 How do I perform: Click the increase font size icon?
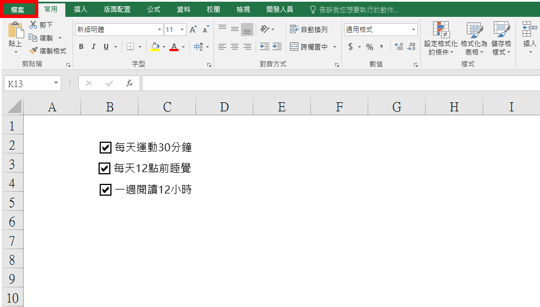(x=193, y=30)
